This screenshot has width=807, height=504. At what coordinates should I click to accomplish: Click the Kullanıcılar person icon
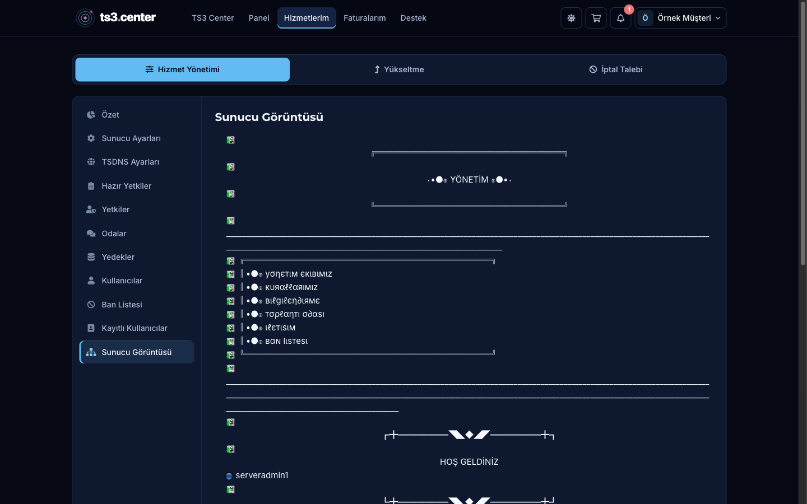point(91,281)
